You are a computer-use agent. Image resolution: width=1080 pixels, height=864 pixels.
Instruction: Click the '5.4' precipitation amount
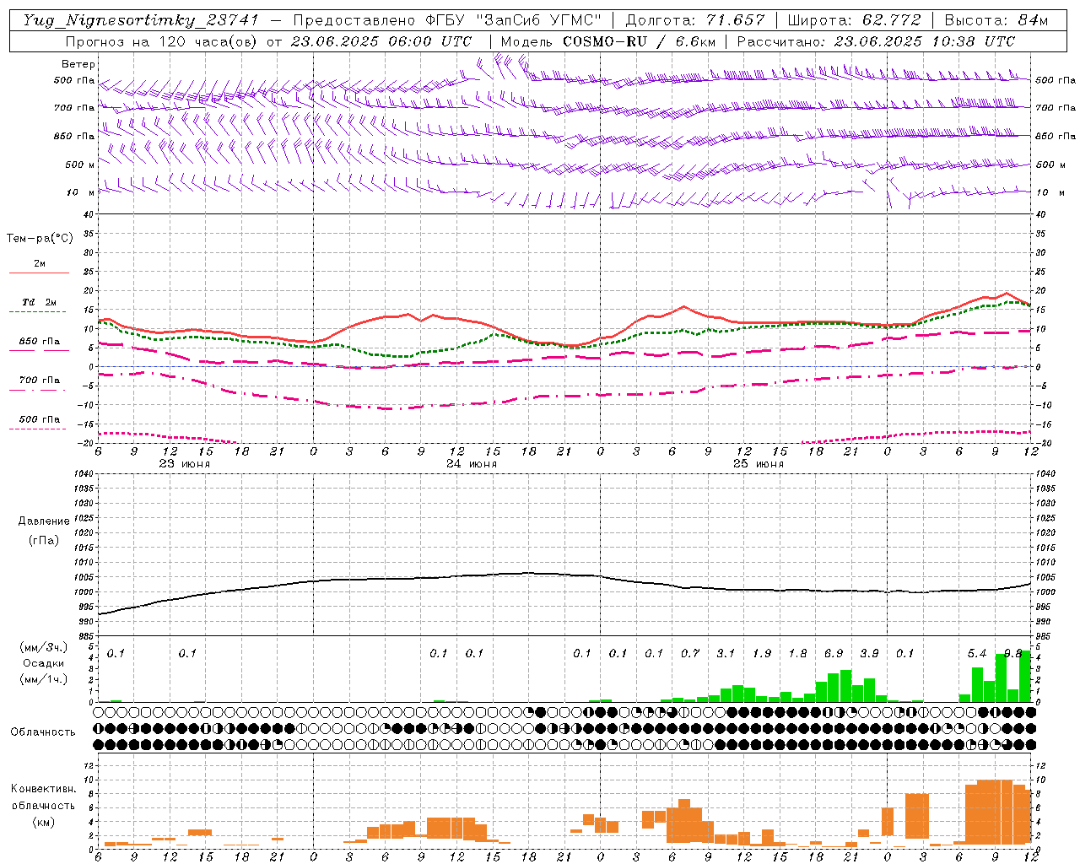tap(977, 653)
